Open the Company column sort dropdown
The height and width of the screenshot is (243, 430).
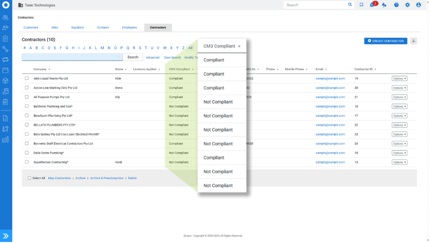tap(49, 69)
